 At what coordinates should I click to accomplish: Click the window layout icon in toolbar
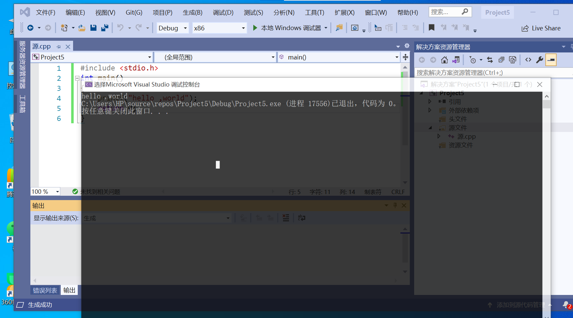click(355, 28)
